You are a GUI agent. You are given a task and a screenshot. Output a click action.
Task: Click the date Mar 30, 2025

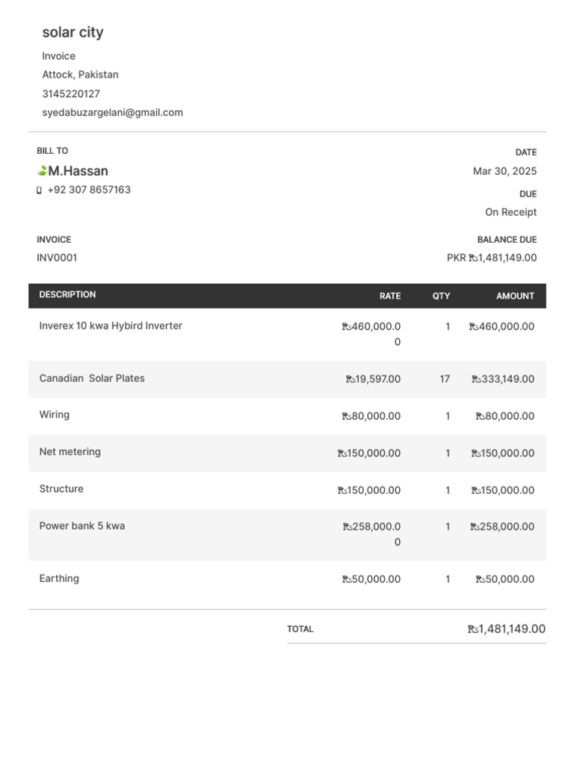click(504, 171)
